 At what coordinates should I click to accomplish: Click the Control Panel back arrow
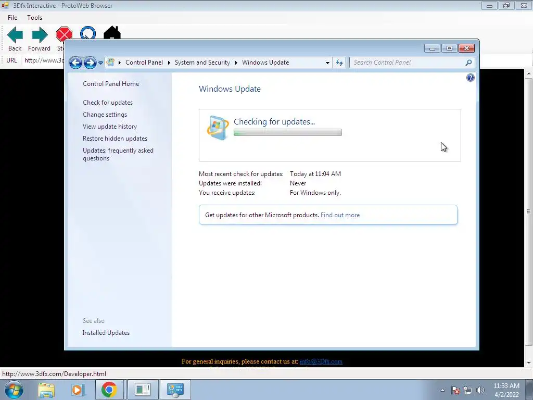75,63
